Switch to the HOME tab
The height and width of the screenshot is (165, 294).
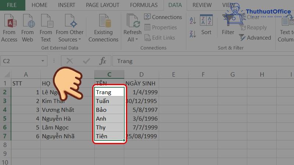coord(39,5)
